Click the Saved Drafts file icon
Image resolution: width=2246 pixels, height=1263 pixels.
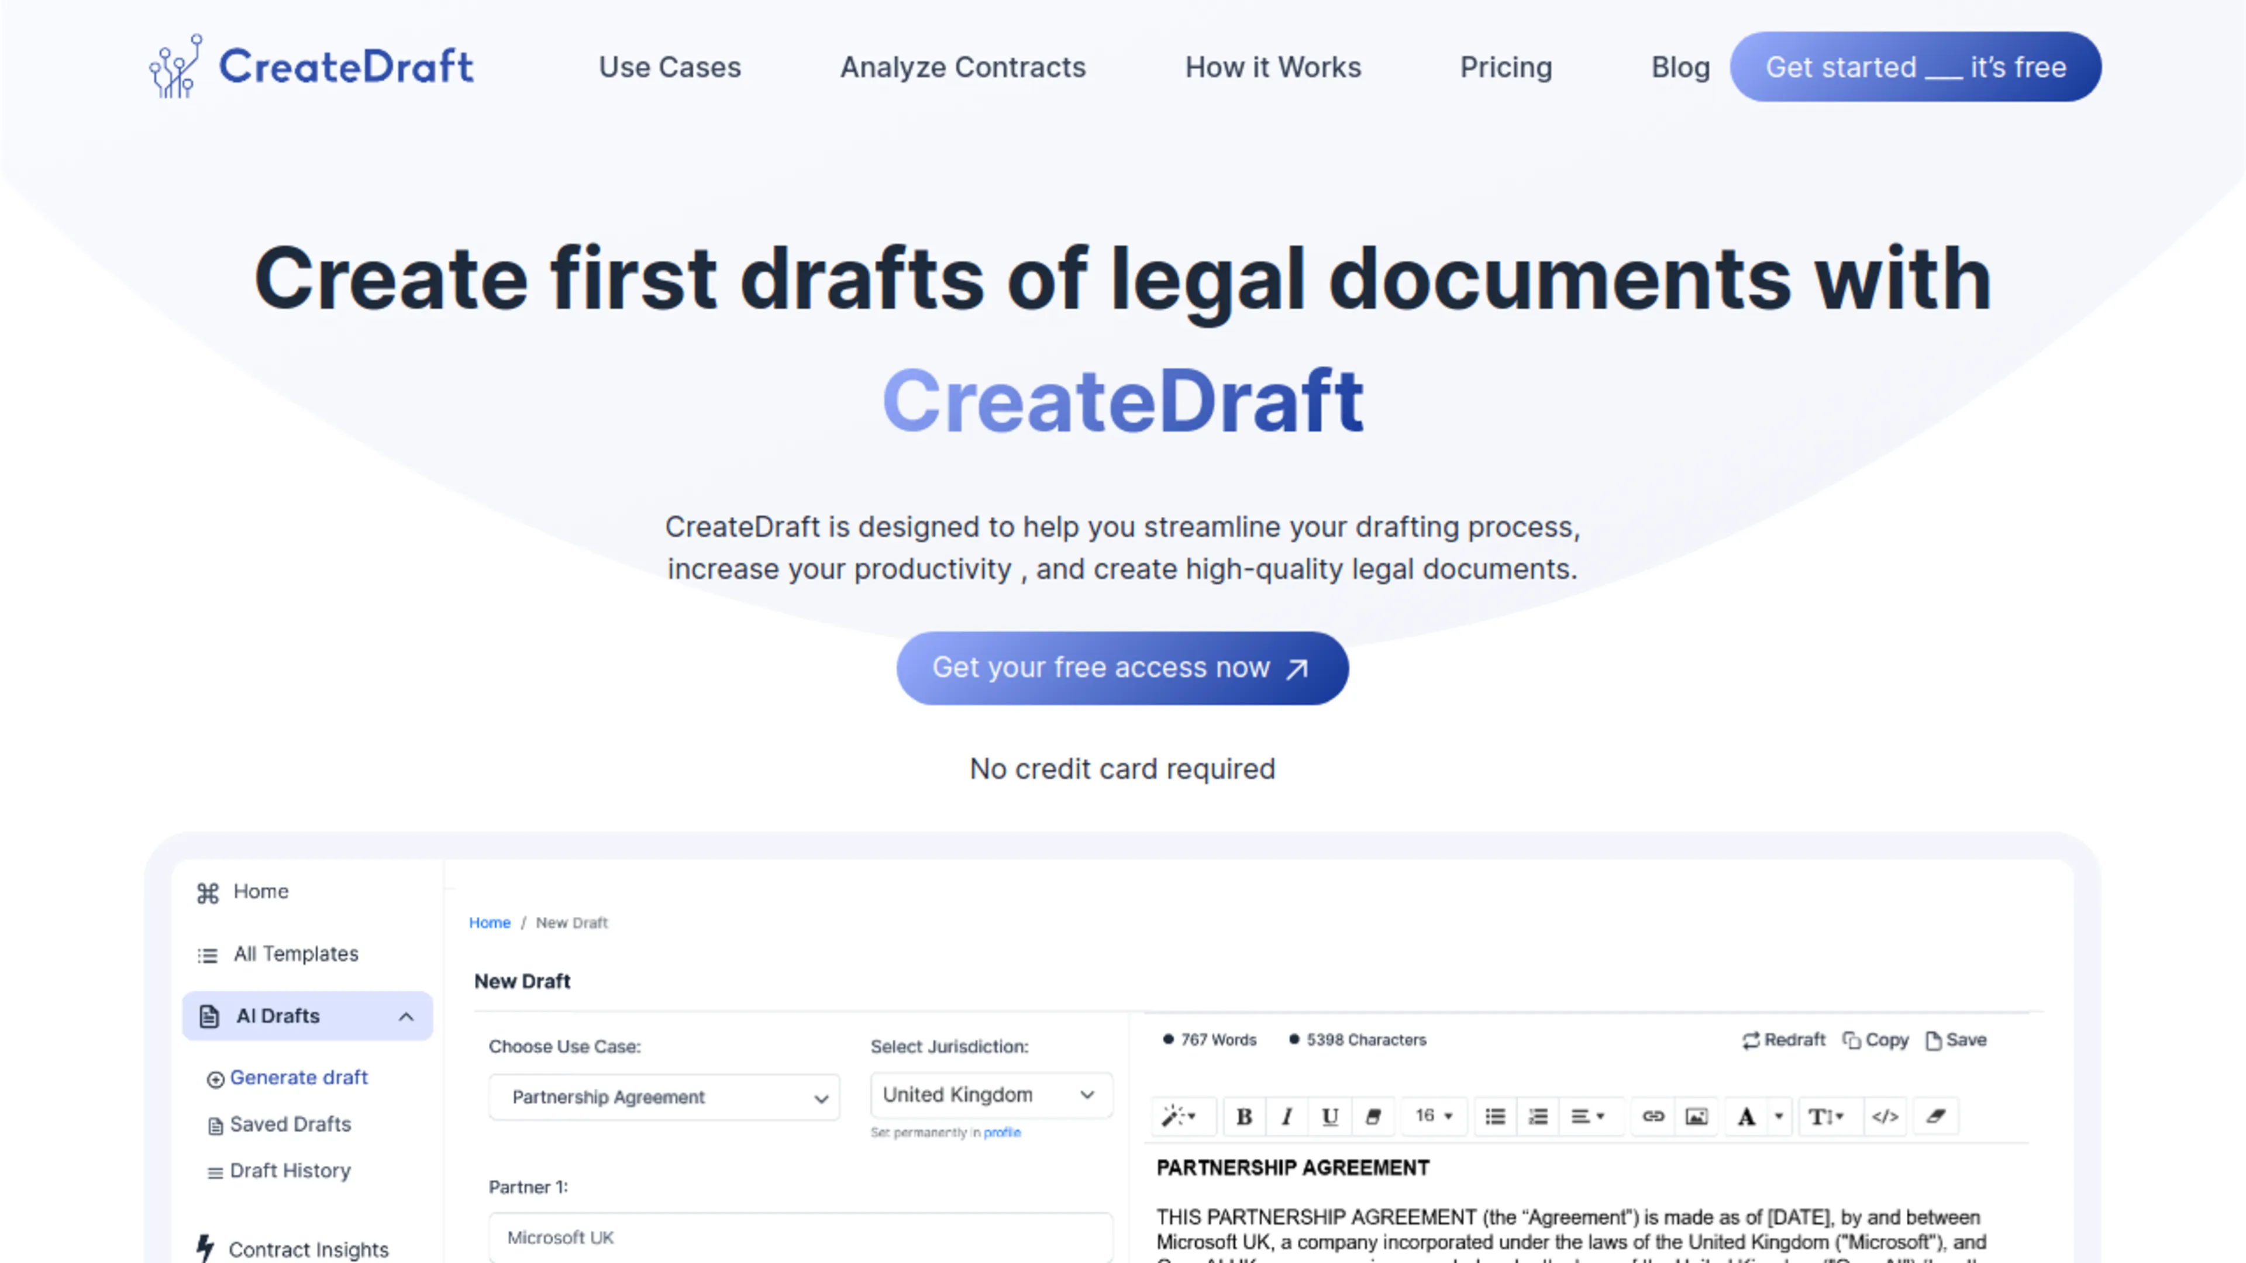(x=215, y=1126)
